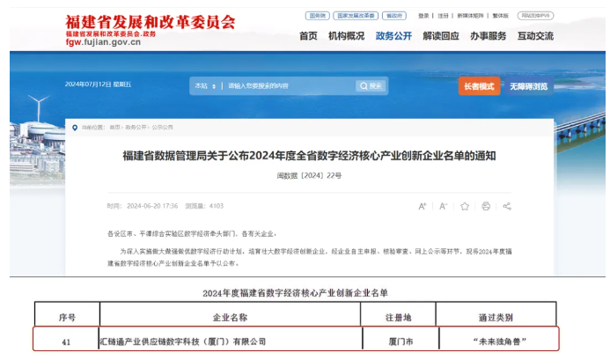Screen dimensions: 610x360
Task: Print the article using the printer icon
Action: click(x=486, y=206)
